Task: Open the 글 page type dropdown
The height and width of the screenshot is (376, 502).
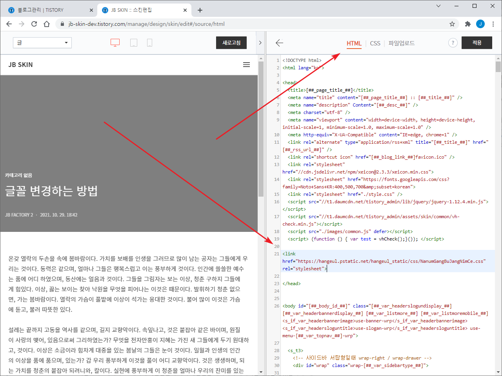Action: 42,43
